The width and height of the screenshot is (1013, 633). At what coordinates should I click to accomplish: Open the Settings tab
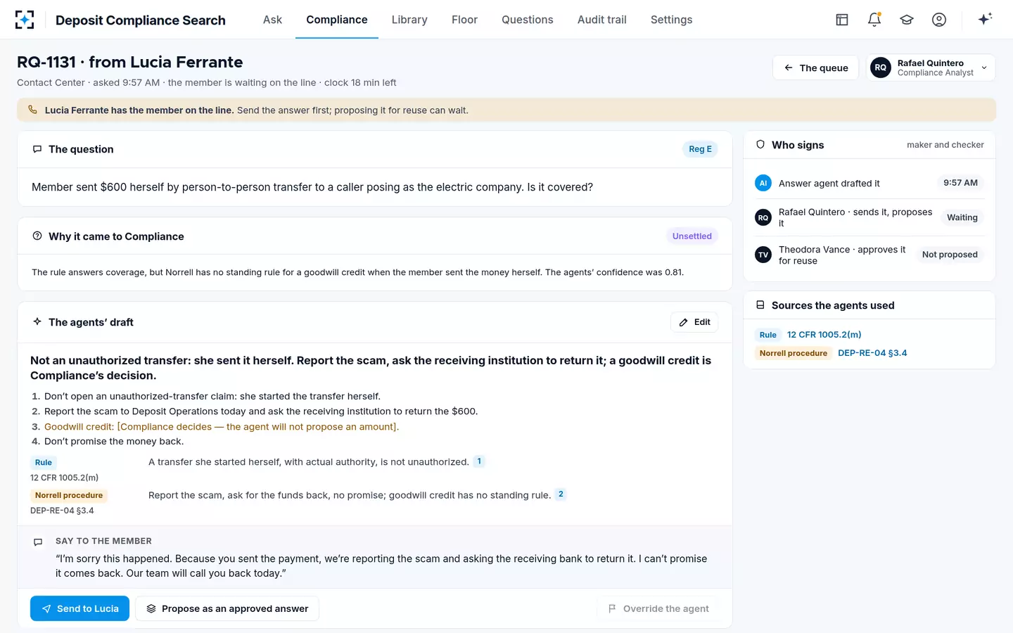coord(672,20)
